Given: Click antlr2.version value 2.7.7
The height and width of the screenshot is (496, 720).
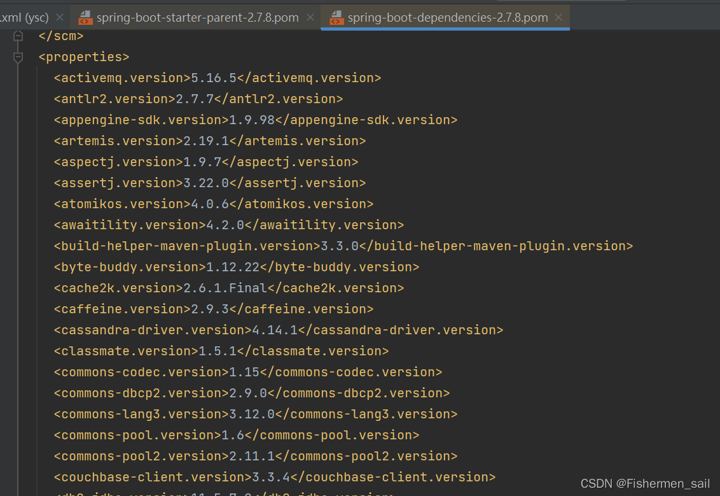Looking at the screenshot, I should (x=195, y=99).
